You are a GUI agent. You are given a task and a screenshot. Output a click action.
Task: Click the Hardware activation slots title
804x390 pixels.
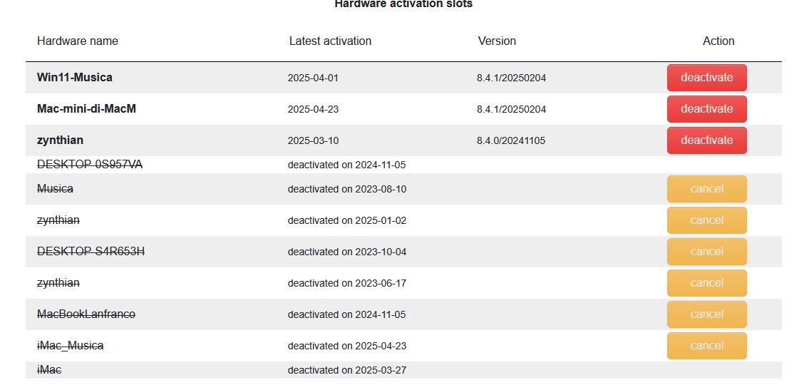[403, 4]
